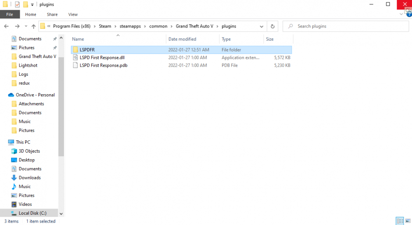Viewport: 412px width, 225px height.
Task: Open the Help question mark icon
Action: tap(409, 15)
